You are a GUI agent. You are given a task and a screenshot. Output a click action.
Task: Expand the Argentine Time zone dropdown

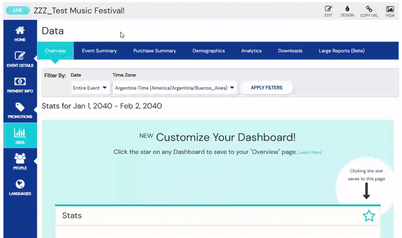click(x=175, y=88)
